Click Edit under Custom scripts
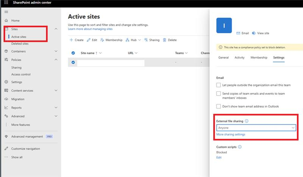 click(219, 157)
